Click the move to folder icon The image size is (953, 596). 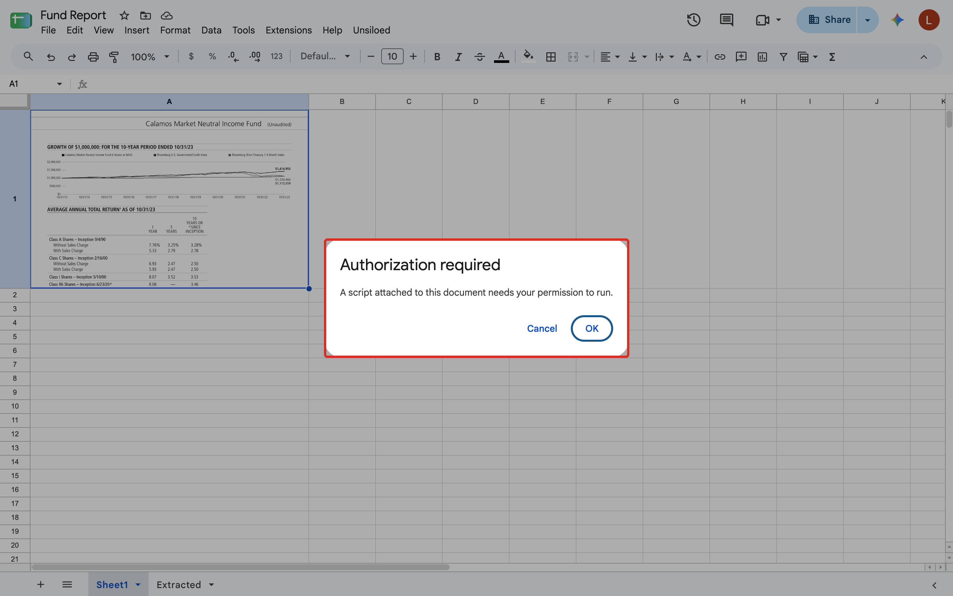[145, 15]
